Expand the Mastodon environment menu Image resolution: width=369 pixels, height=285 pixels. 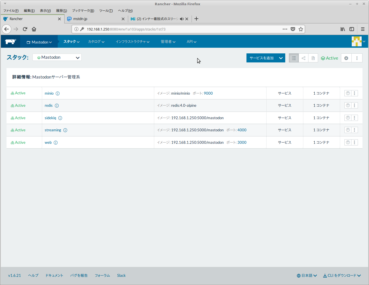pos(39,42)
